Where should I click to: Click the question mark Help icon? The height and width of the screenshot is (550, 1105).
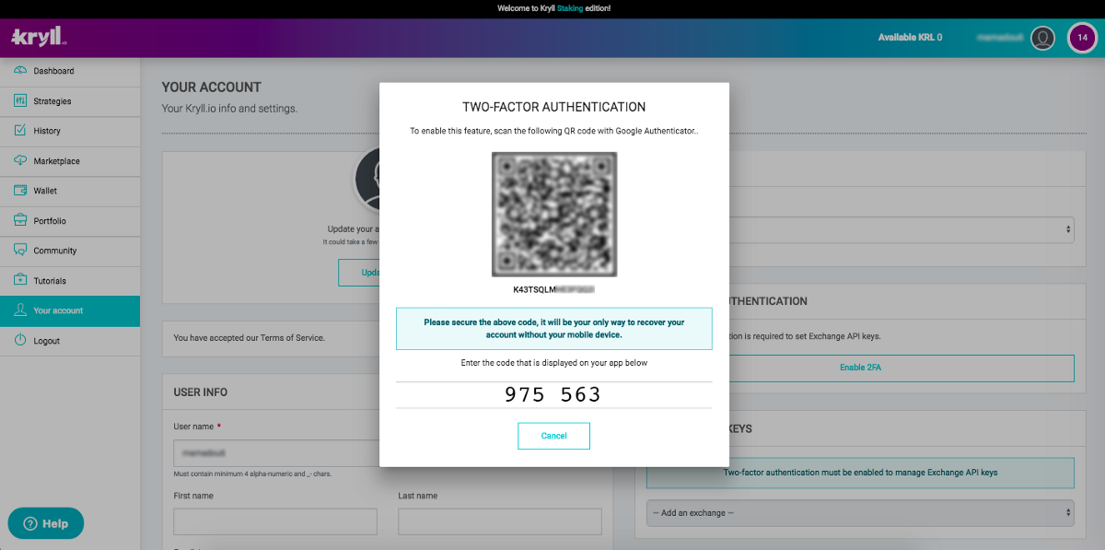(x=30, y=523)
